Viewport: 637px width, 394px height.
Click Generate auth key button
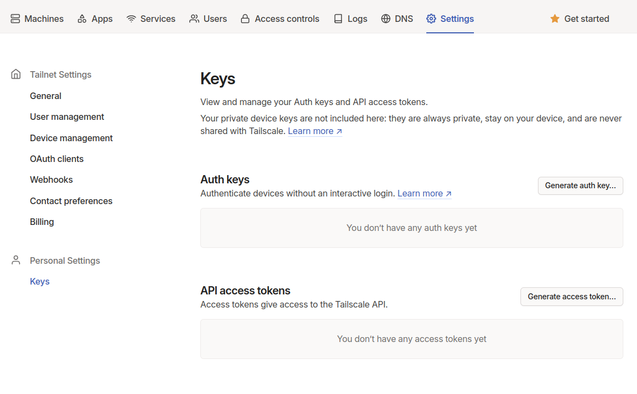[580, 186]
